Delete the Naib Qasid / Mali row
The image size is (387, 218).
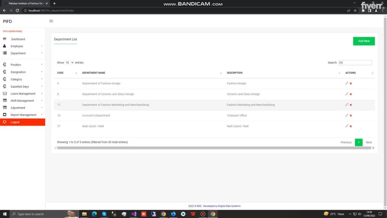point(351,126)
